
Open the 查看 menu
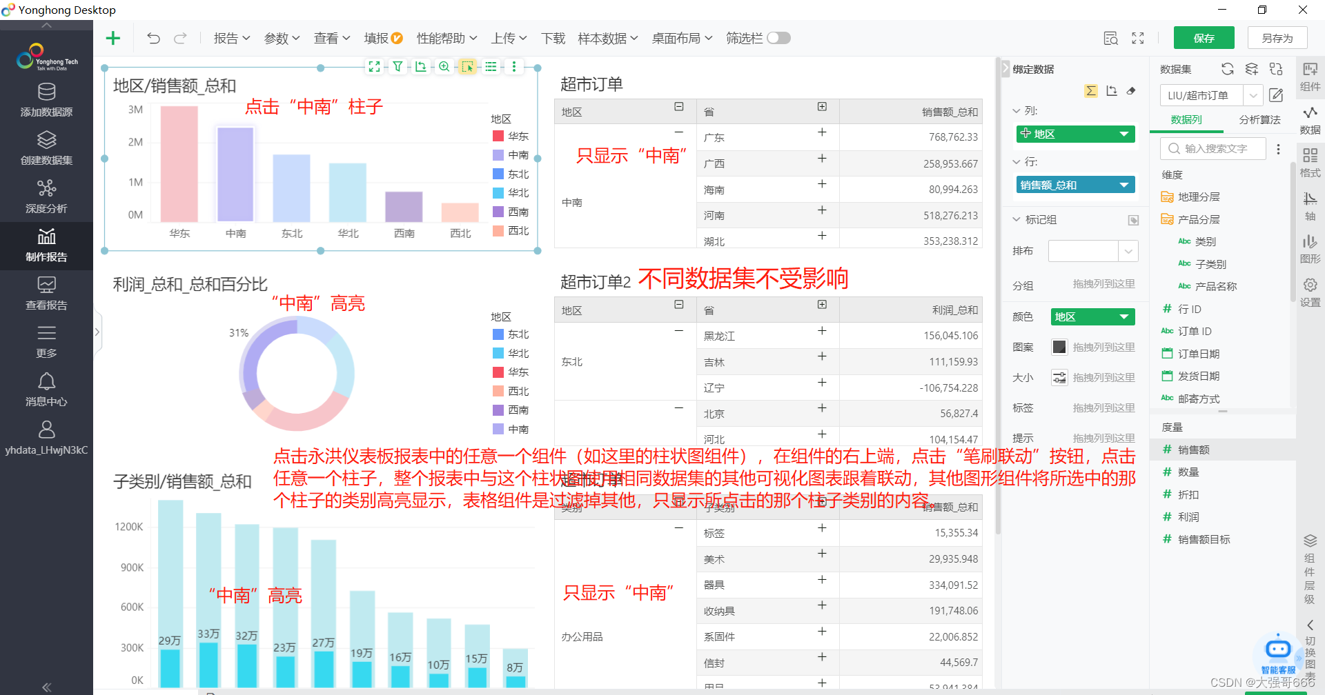click(x=332, y=38)
